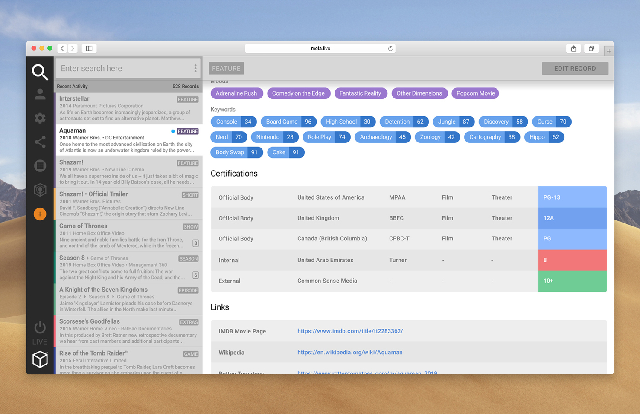Open Season 8 record entry

point(128,267)
